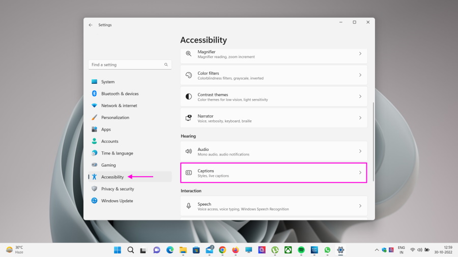Open the Windows Update section
The width and height of the screenshot is (458, 257).
click(x=117, y=201)
